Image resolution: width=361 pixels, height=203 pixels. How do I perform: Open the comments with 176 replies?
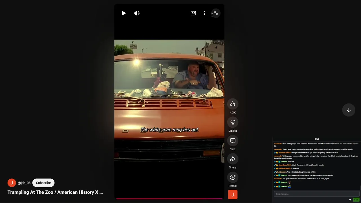tap(233, 141)
